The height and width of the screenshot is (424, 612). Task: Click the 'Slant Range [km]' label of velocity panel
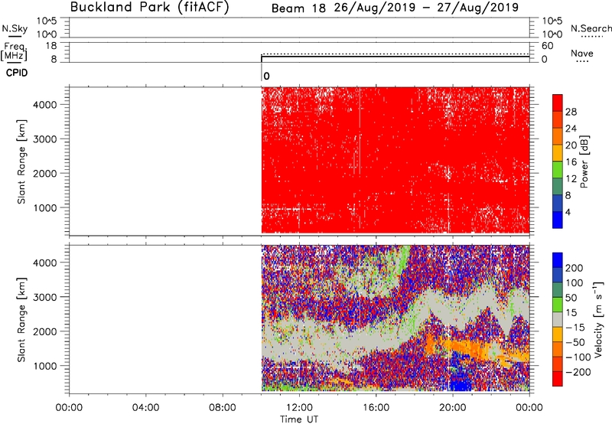click(21, 320)
